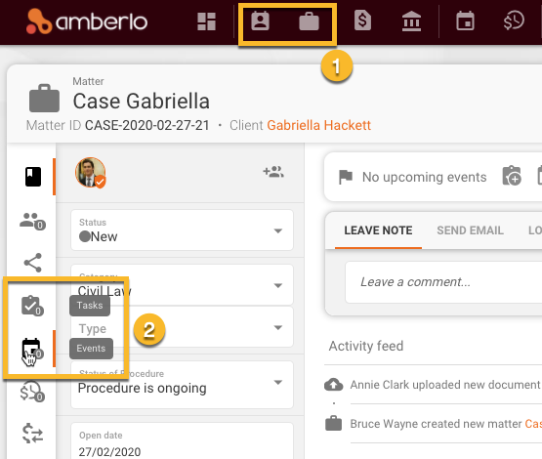Open Contacts from top navigation
Screen dimensions: 542x459
[x=260, y=21]
